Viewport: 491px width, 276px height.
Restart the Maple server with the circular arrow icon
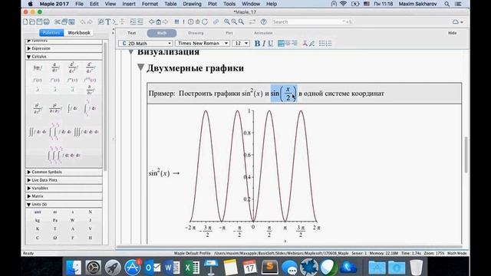pyautogui.click(x=205, y=21)
